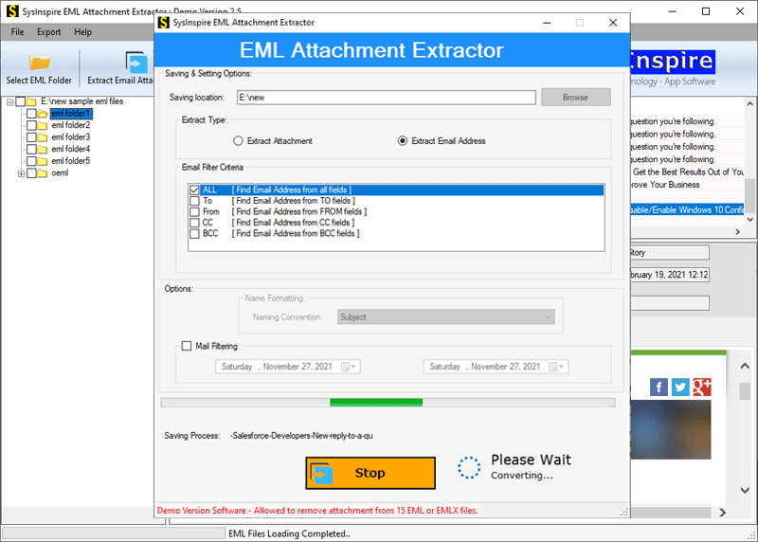
Task: Click the Browse button
Action: tap(575, 97)
